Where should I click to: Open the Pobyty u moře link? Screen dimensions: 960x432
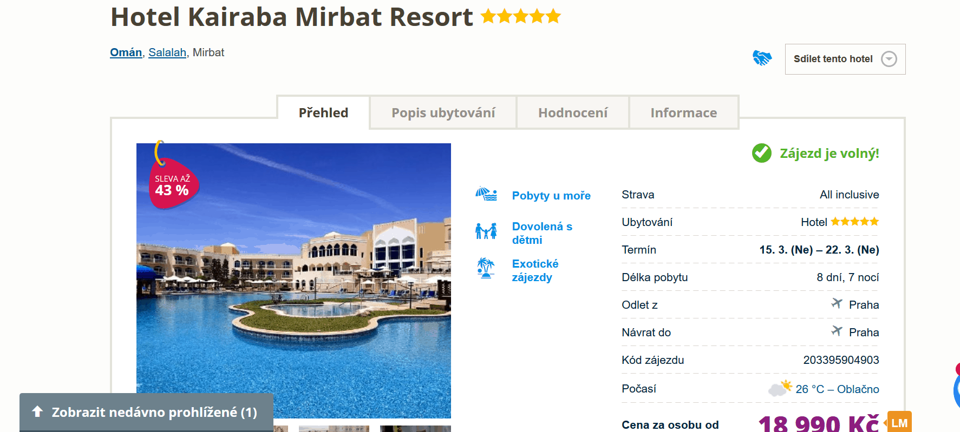click(x=551, y=196)
